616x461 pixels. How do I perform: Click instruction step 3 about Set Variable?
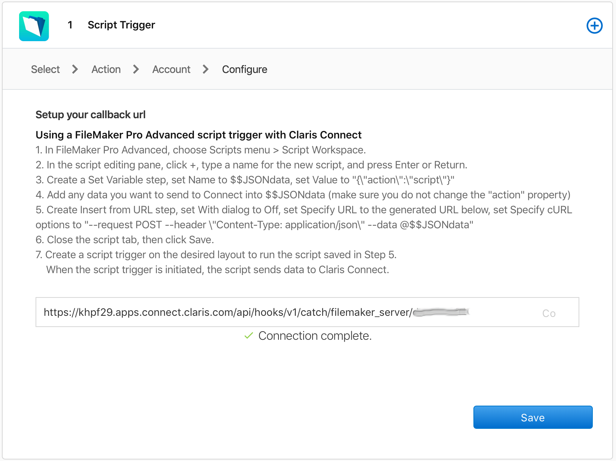coord(245,180)
